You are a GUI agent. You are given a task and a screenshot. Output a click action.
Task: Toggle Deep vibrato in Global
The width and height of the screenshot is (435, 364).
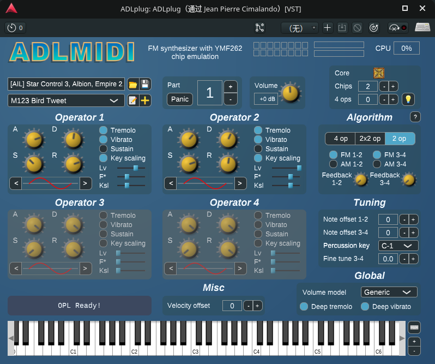click(x=365, y=307)
